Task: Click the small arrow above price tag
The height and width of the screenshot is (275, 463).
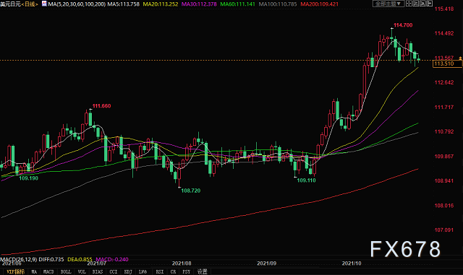Action: pyautogui.click(x=460, y=58)
